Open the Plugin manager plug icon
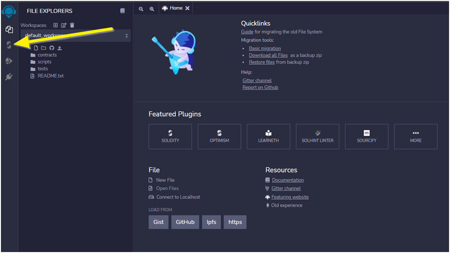 (x=9, y=77)
